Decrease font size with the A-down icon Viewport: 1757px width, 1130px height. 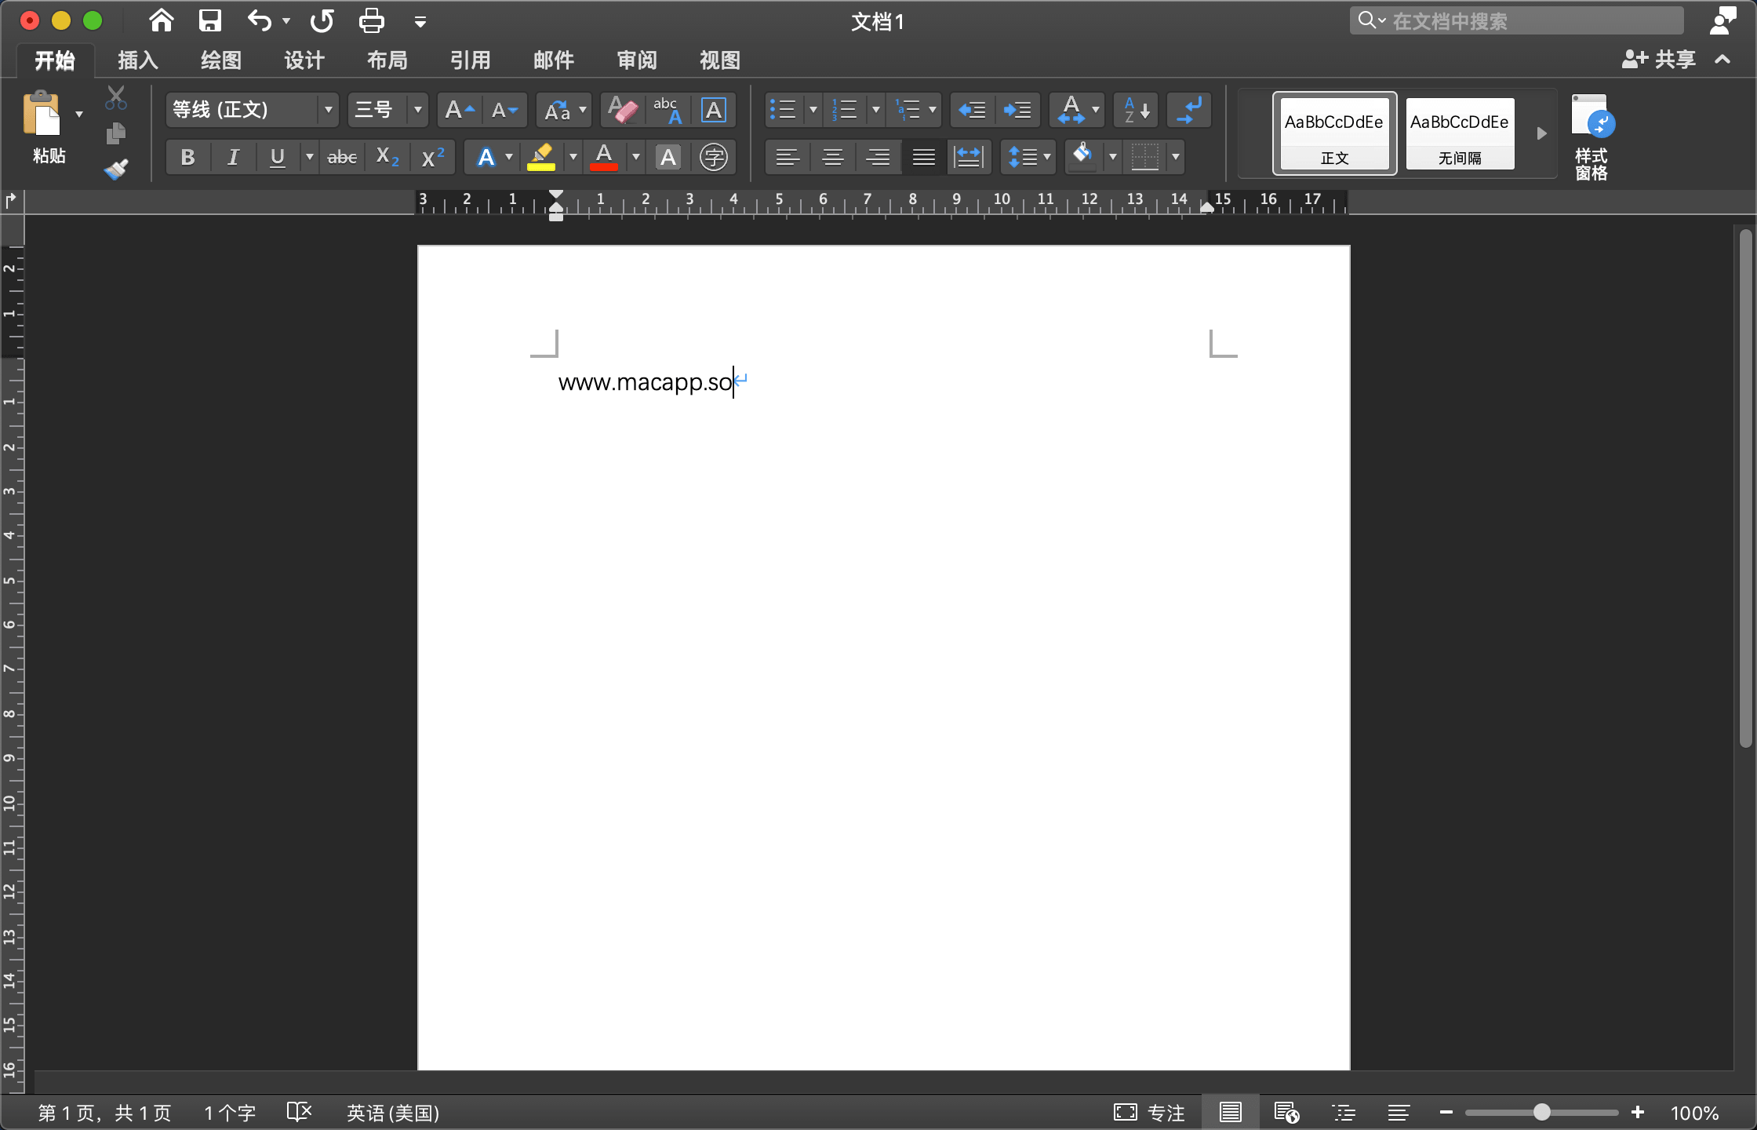pyautogui.click(x=504, y=110)
